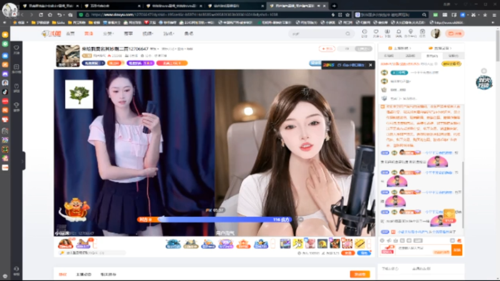The image size is (500, 281).
Task: Open the anchor rank link atop chat panel
Action: point(399,48)
